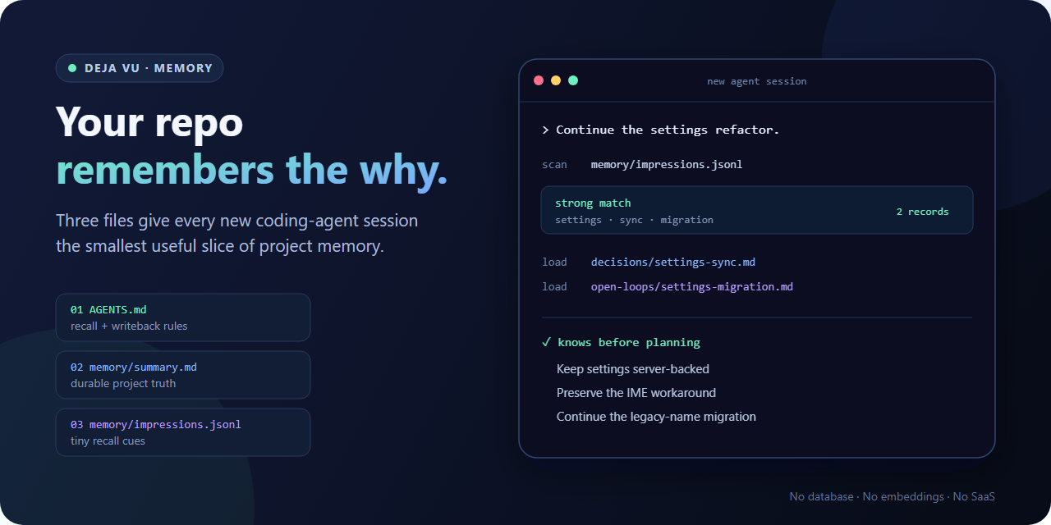Image resolution: width=1051 pixels, height=525 pixels.
Task: Open the 01 AGENTS.md card
Action: (x=183, y=317)
